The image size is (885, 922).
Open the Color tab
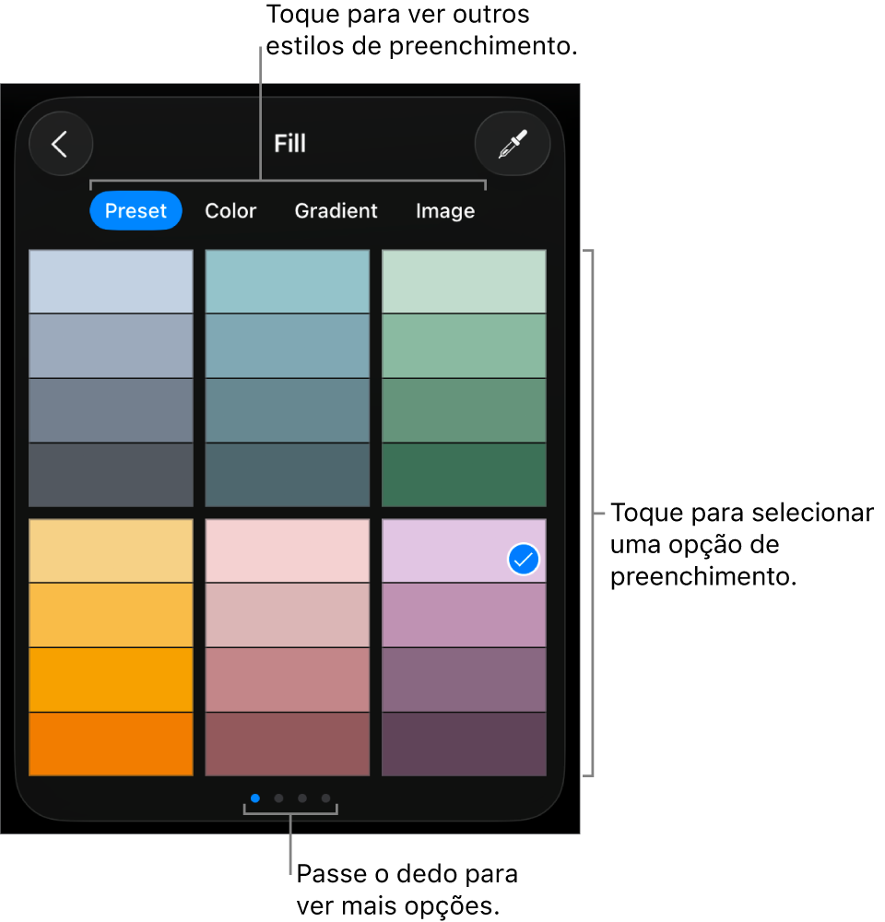coord(230,210)
